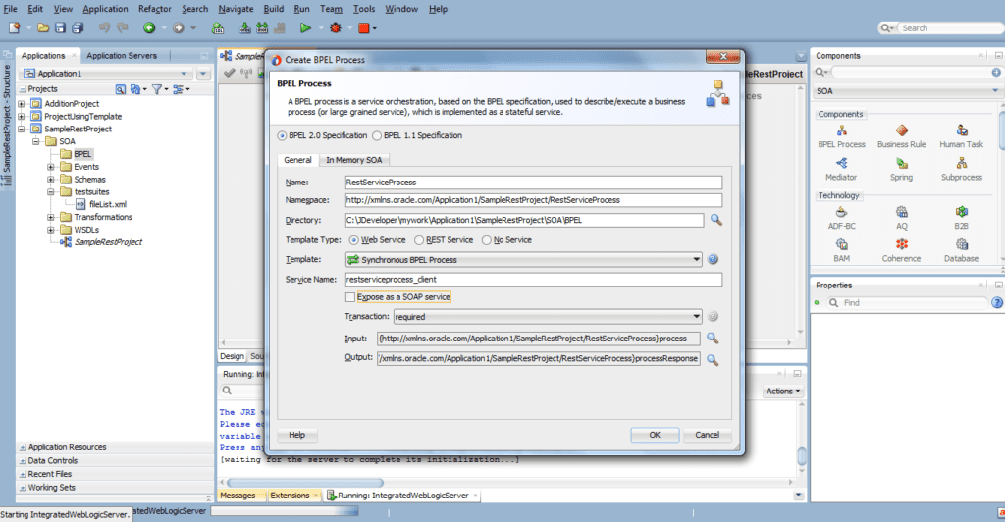
Task: Click OK in Create BPEL Process dialog
Action: click(x=655, y=435)
